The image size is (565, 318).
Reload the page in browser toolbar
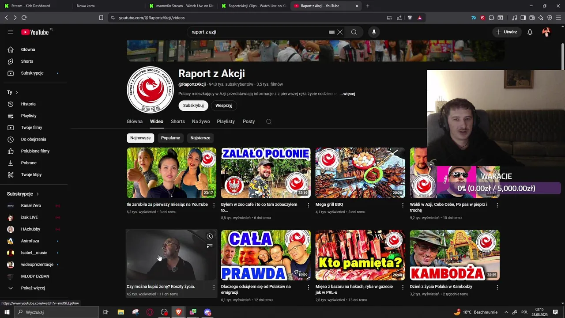24,18
